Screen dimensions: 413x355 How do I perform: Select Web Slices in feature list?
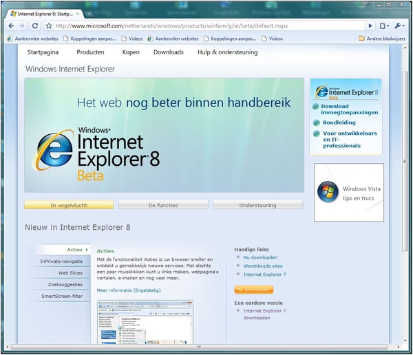point(70,273)
